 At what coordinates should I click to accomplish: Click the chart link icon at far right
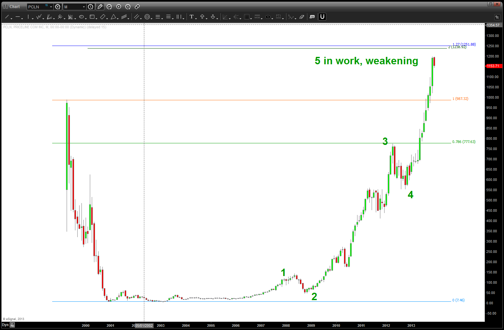pos(497,17)
